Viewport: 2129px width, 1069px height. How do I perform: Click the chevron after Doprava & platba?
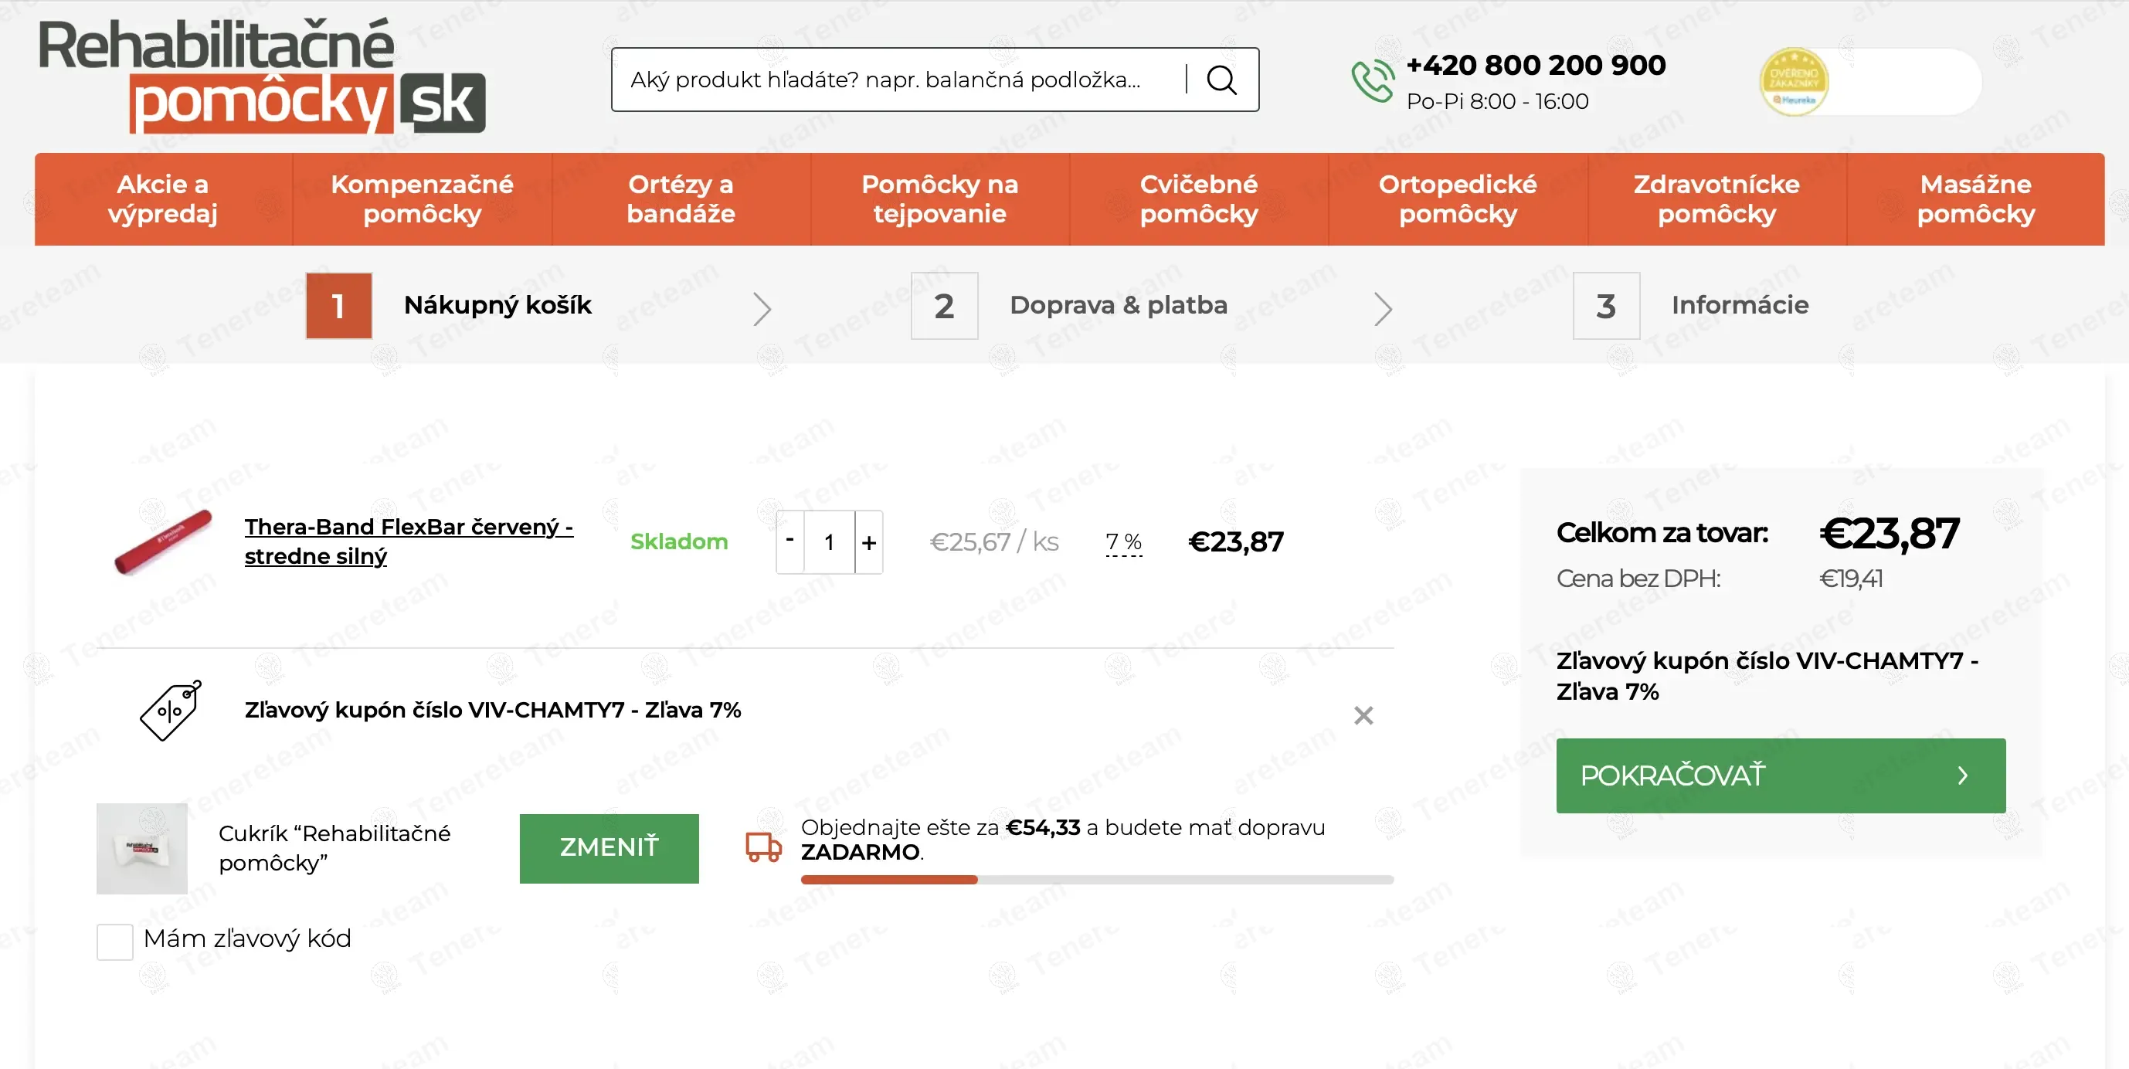tap(1383, 308)
